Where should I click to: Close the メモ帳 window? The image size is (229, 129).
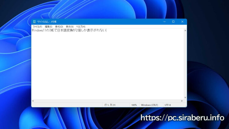pyautogui.click(x=182, y=22)
